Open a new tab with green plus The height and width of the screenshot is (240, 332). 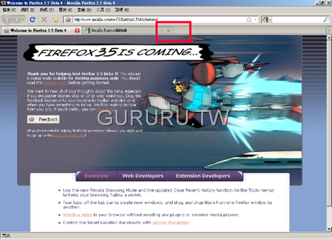coord(168,30)
